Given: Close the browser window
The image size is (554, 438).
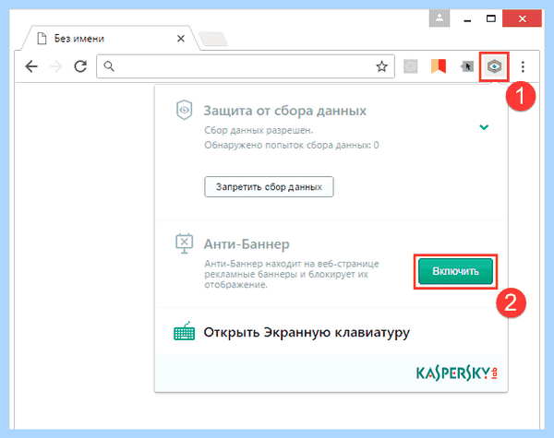Looking at the screenshot, I should point(523,18).
